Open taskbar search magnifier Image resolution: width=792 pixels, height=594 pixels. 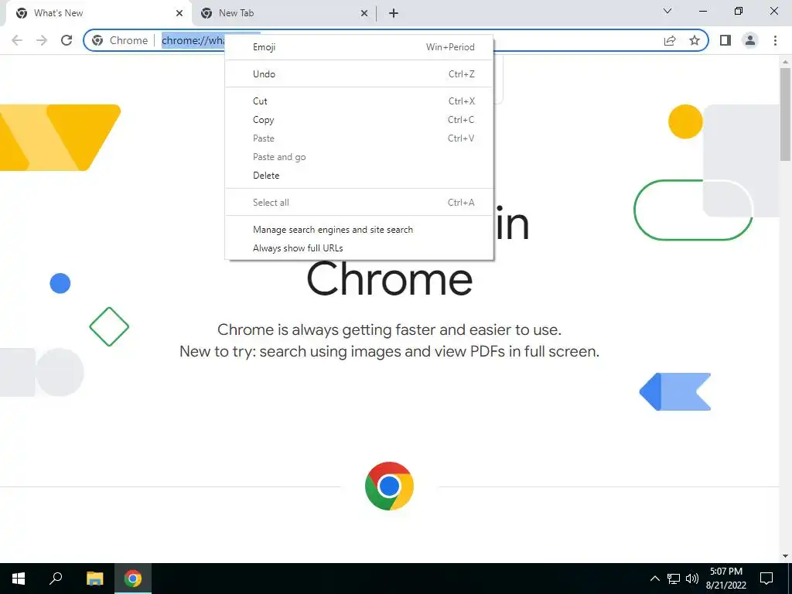pyautogui.click(x=56, y=579)
